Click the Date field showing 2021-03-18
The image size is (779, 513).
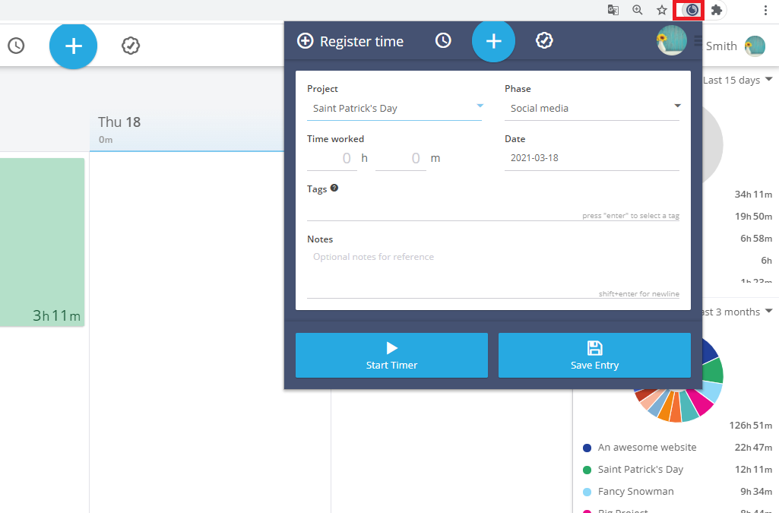(x=591, y=158)
